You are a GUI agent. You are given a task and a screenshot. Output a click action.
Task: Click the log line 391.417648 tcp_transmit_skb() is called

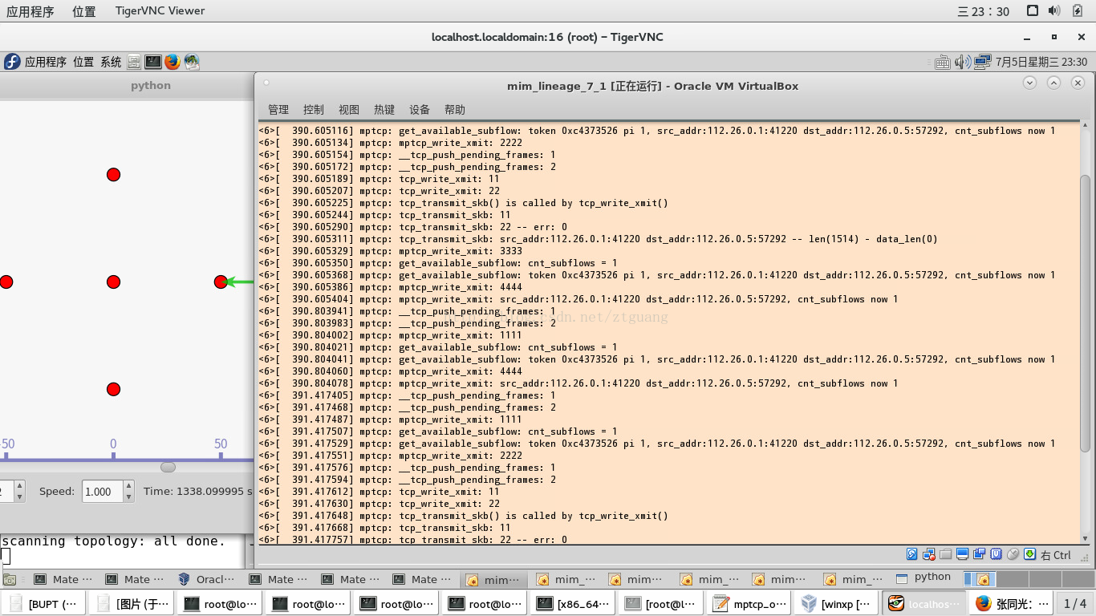point(464,516)
